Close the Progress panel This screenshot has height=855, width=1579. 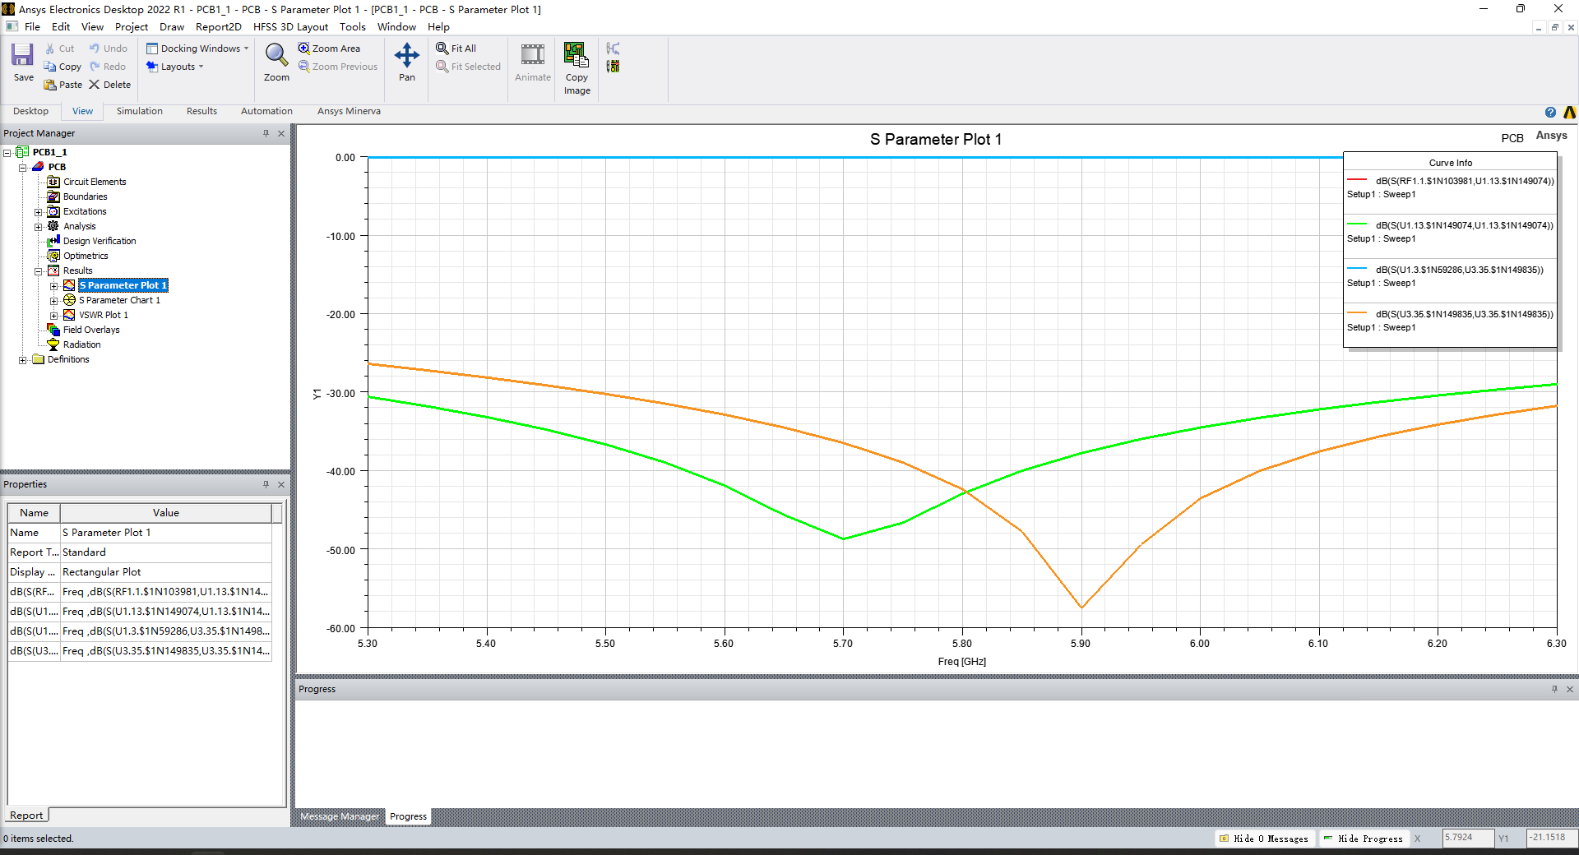point(1570,689)
